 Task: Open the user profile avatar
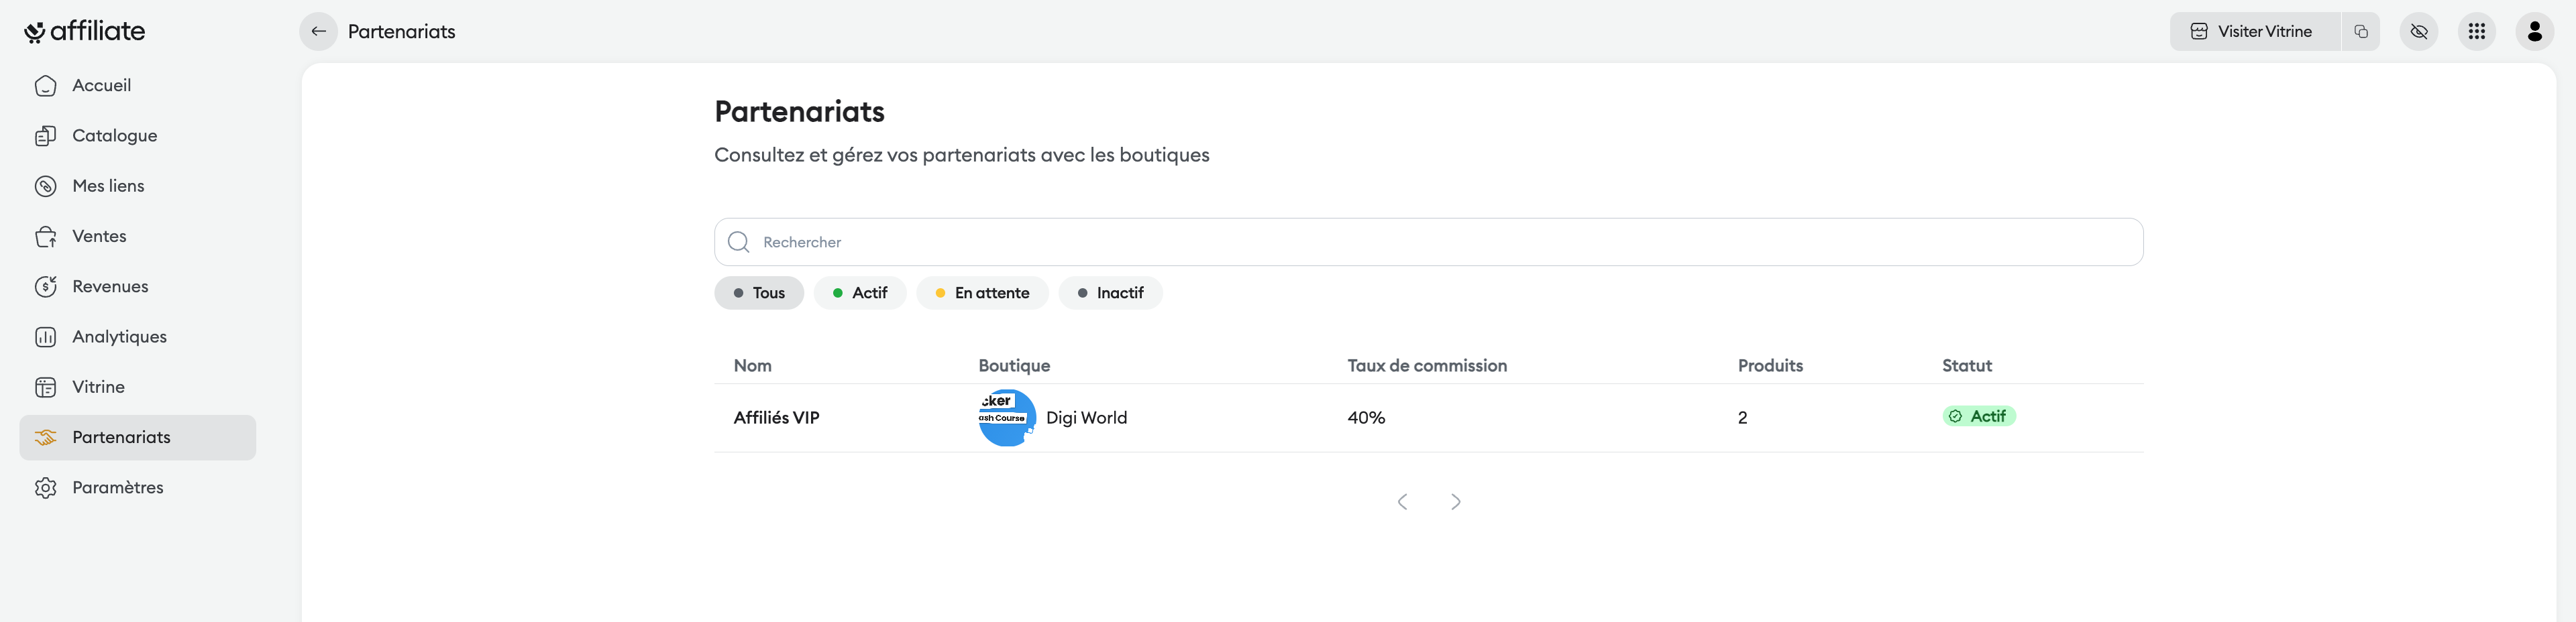pos(2535,32)
